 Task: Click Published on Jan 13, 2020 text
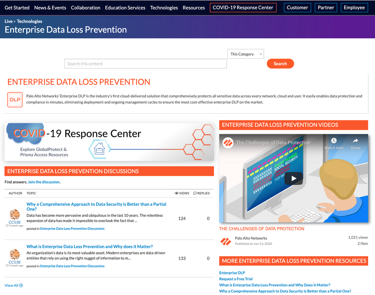(x=253, y=244)
